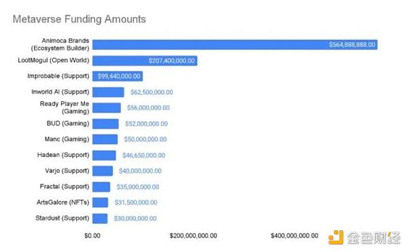
Task: Click the Metaverse Funding Amounts title
Action: pos(80,19)
